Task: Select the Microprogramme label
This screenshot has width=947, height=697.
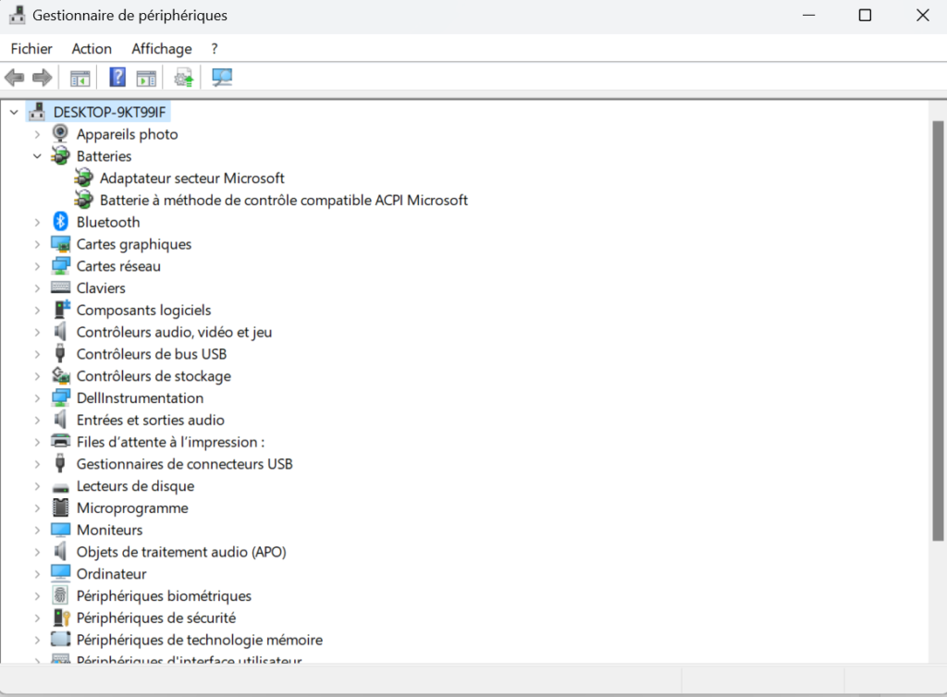Action: (132, 508)
